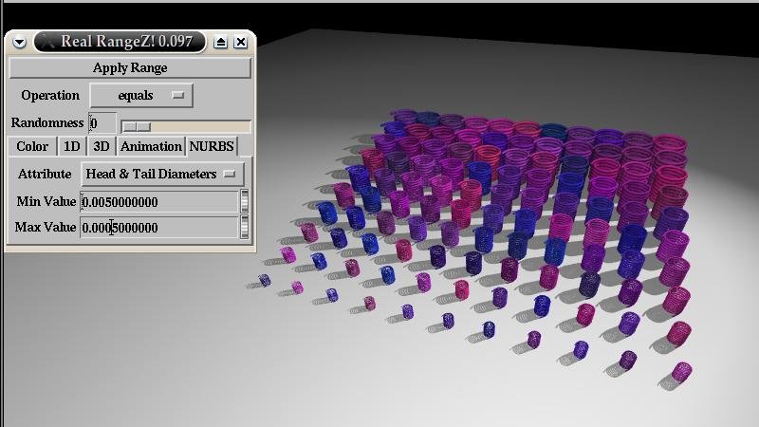Click the Operation label

[x=50, y=96]
